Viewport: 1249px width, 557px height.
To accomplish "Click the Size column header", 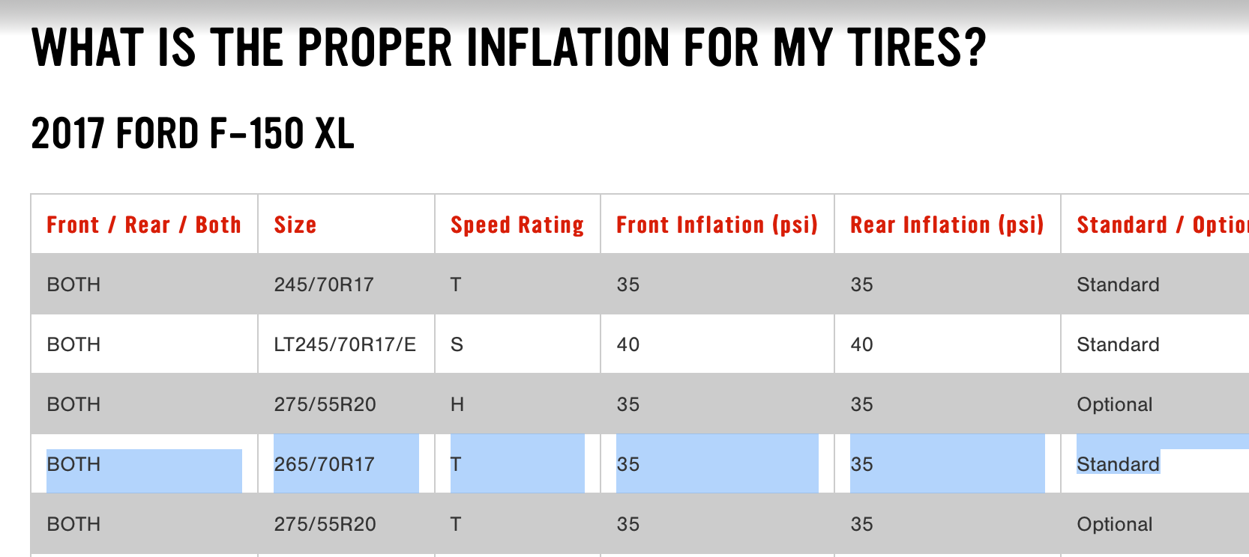I will (x=295, y=225).
